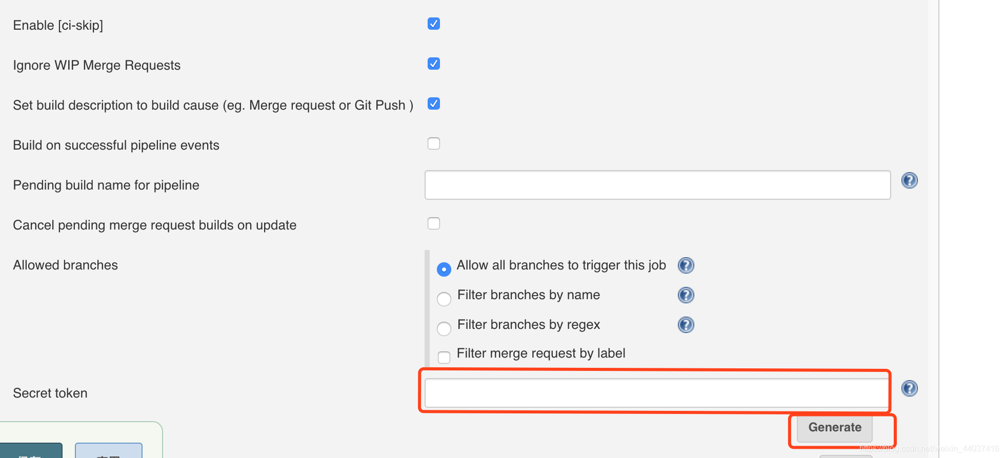The width and height of the screenshot is (1004, 458).
Task: Uncheck the Enable [ci-skip] checkbox
Action: tap(434, 24)
